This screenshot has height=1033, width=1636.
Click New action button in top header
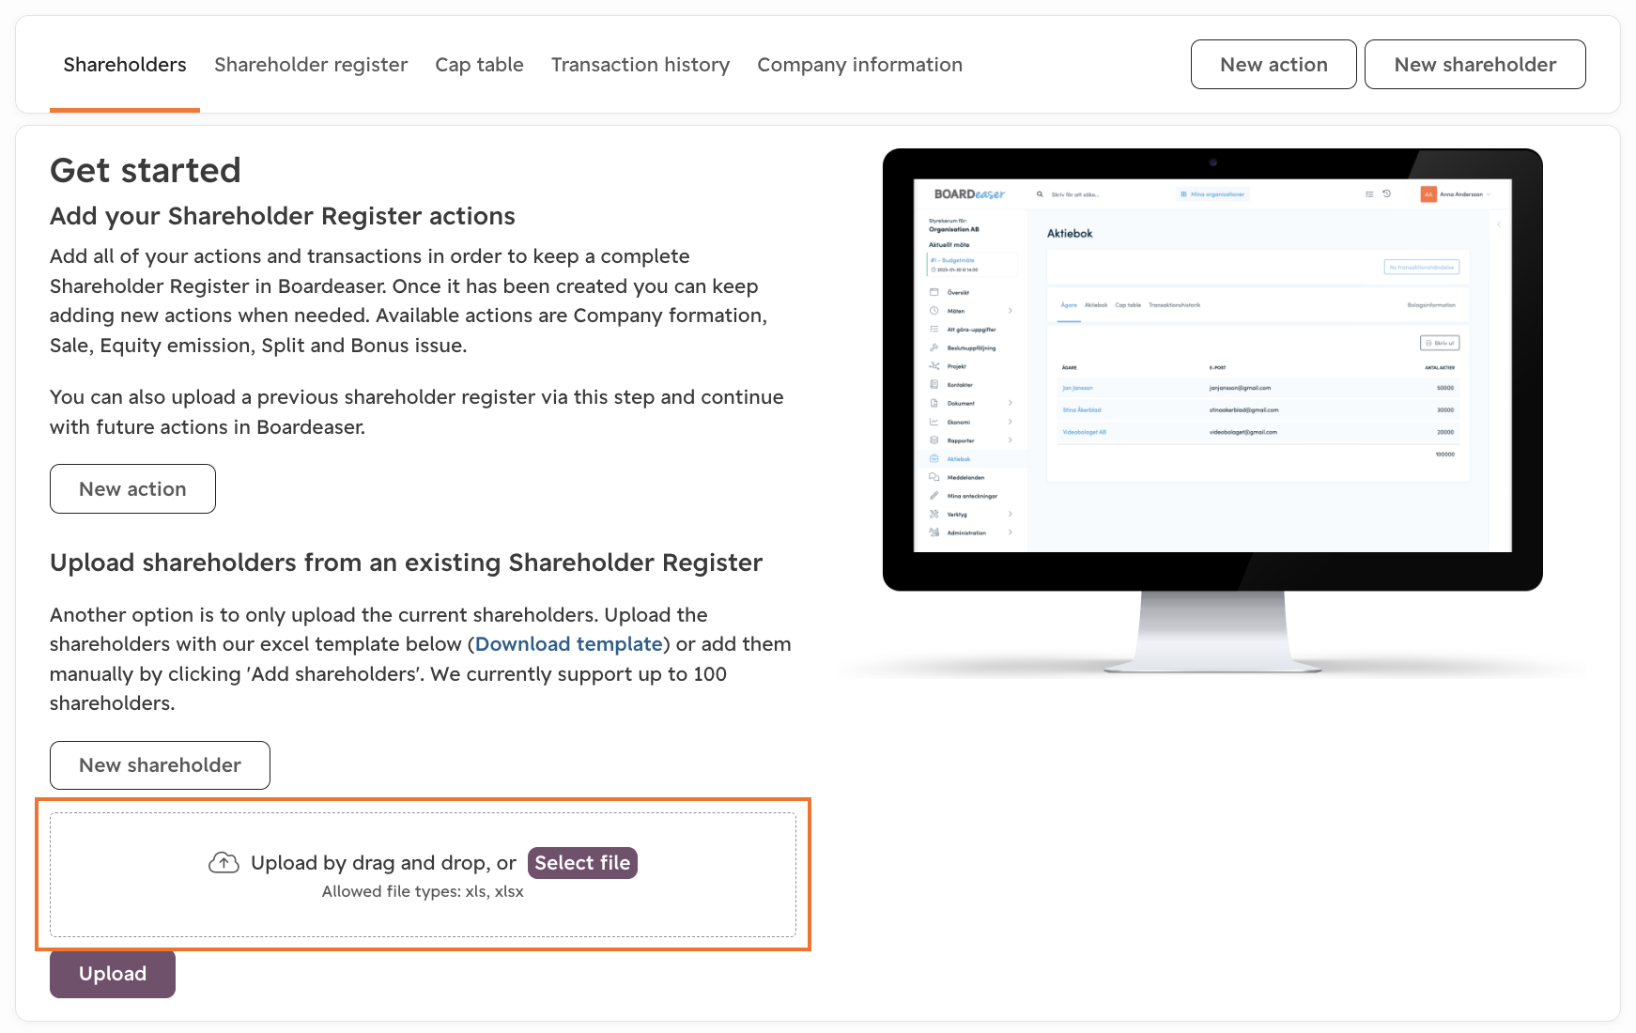1273,65
